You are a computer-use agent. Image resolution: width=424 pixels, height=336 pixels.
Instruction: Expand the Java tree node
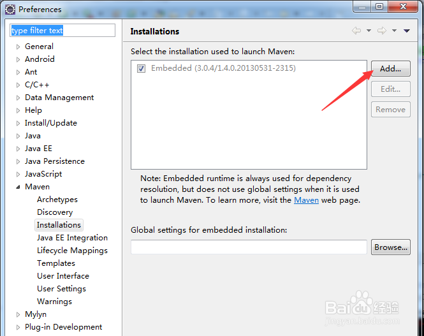point(18,136)
